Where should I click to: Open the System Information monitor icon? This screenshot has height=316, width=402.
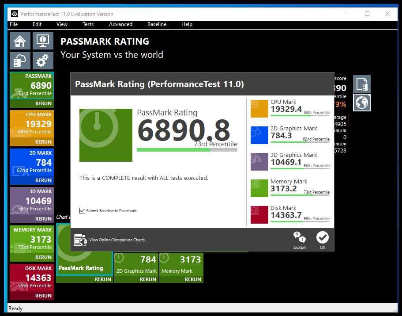click(43, 41)
